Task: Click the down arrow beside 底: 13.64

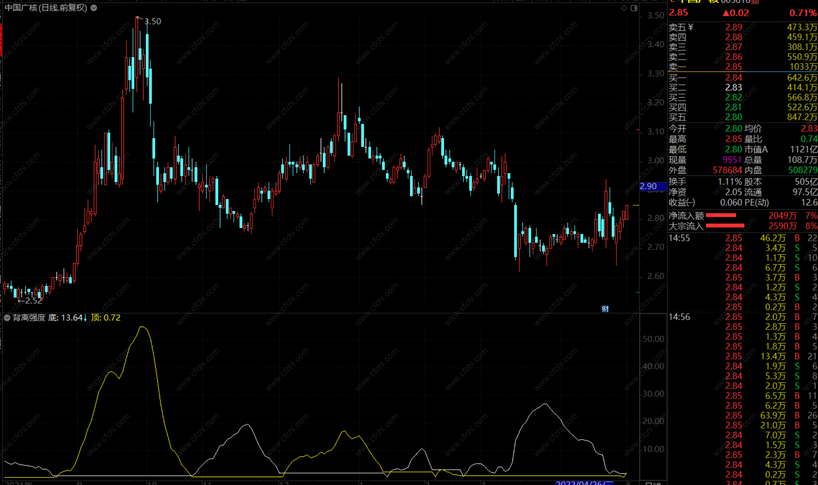Action: [x=85, y=318]
